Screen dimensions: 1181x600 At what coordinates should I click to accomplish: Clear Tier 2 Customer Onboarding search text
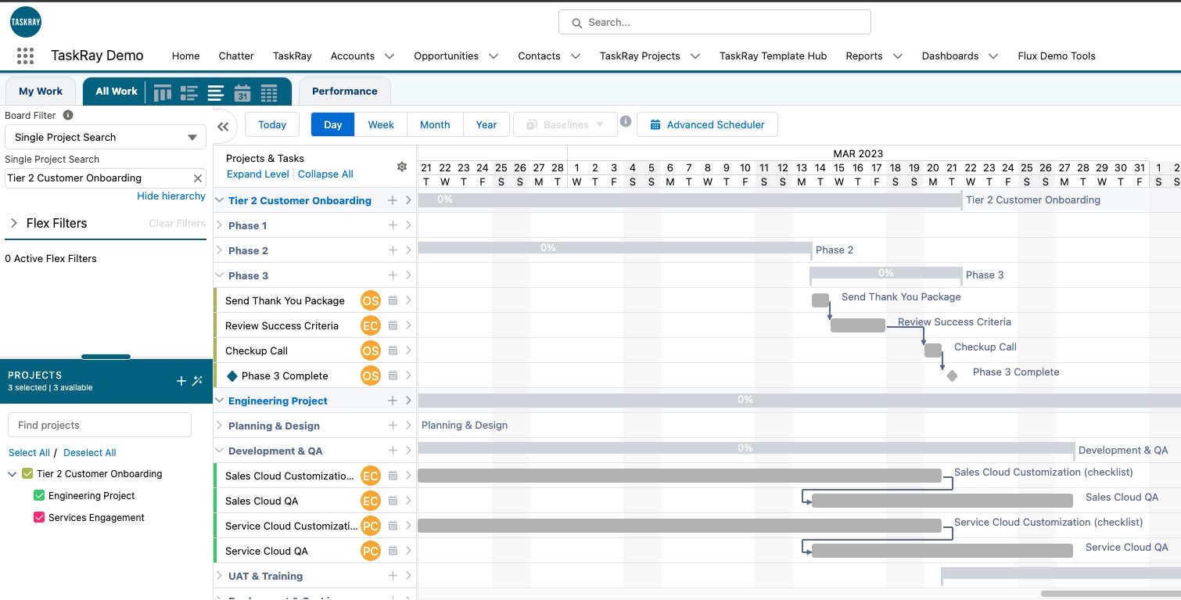pos(198,178)
